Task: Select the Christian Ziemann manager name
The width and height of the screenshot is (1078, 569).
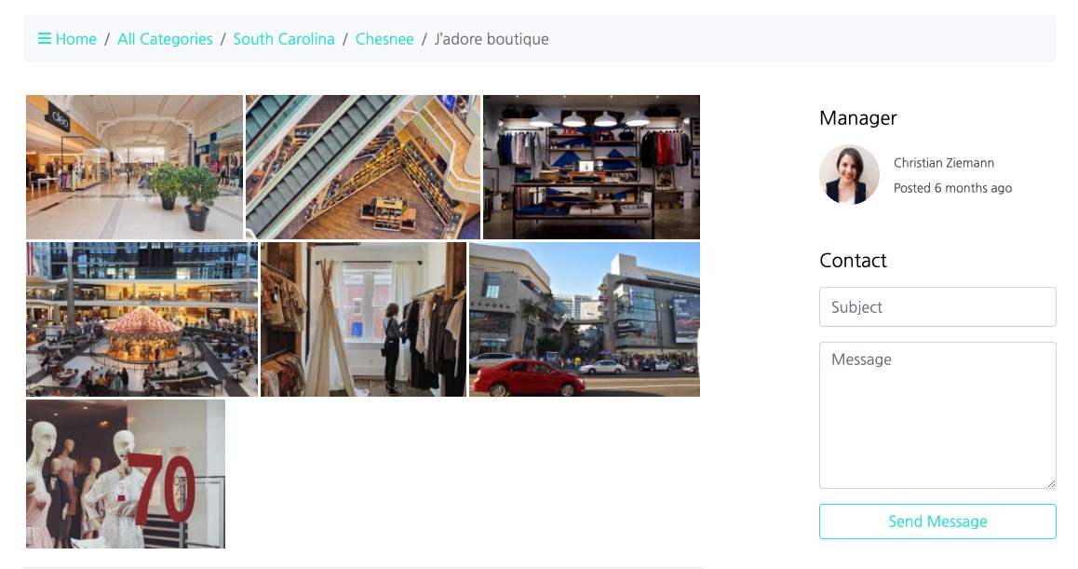Action: click(944, 163)
